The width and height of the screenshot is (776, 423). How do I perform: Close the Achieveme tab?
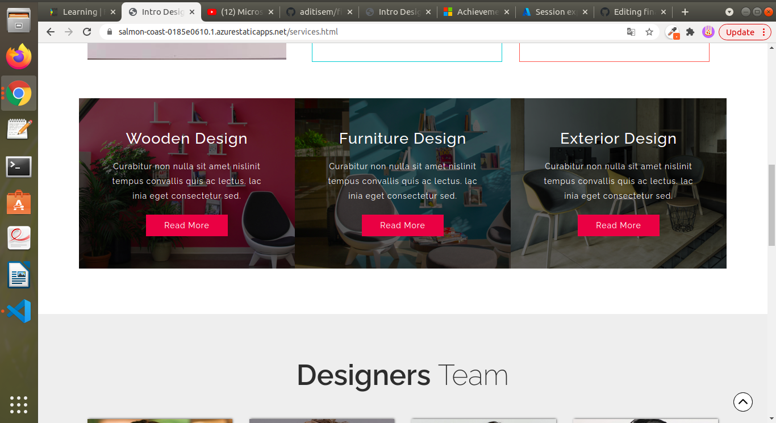click(506, 12)
